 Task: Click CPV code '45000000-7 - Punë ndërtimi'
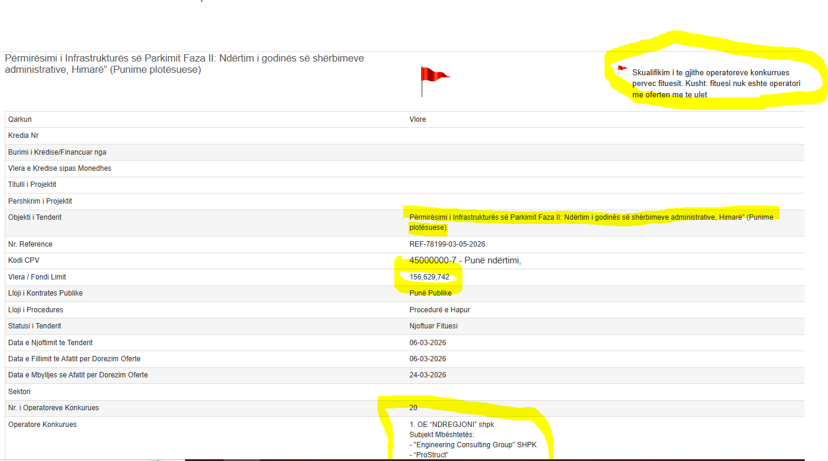465,260
